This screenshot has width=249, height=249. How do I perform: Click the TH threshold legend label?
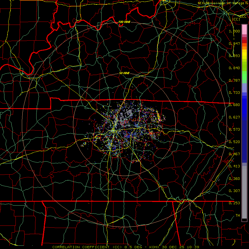pos(238,216)
